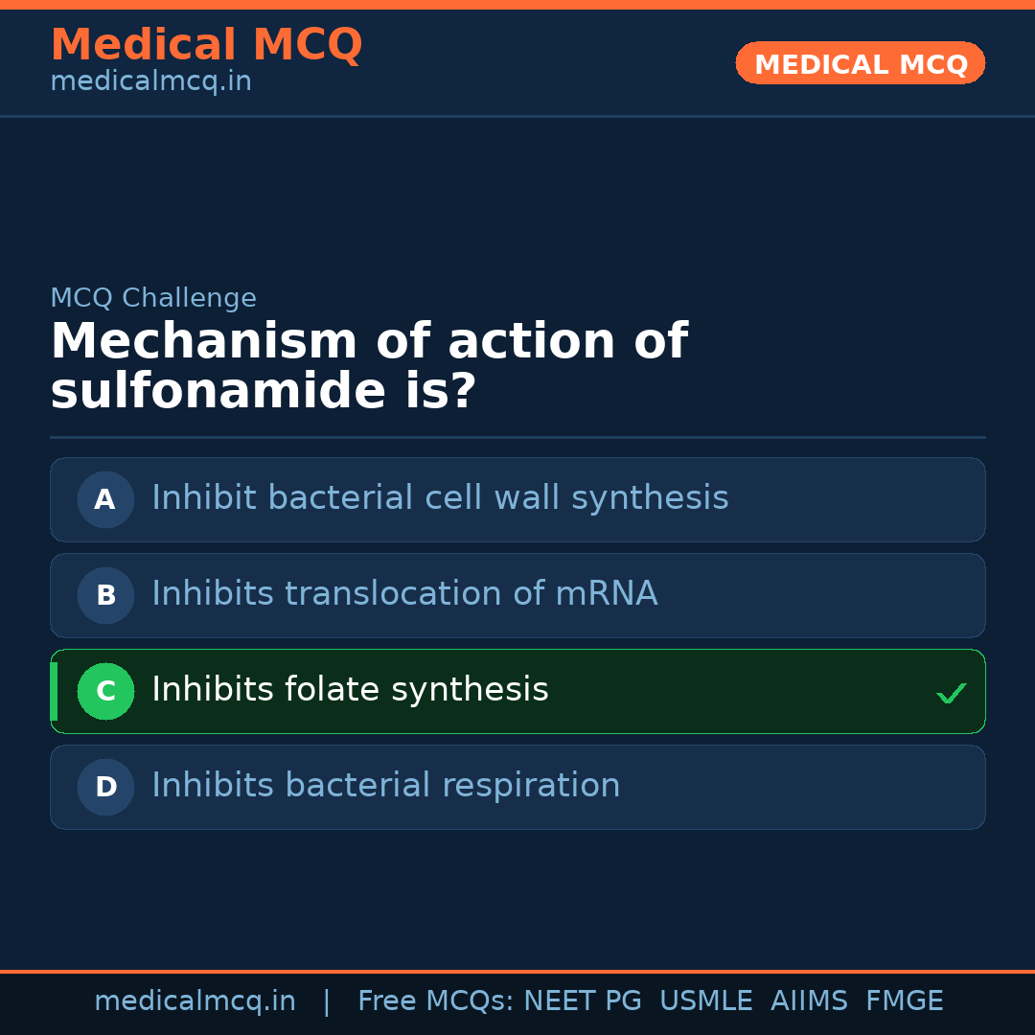Click the D option letter badge
The image size is (1035, 1035).
105,787
